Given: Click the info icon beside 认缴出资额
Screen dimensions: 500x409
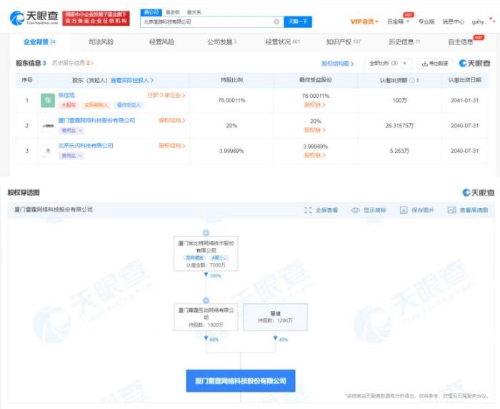Looking at the screenshot, I should pyautogui.click(x=411, y=80).
